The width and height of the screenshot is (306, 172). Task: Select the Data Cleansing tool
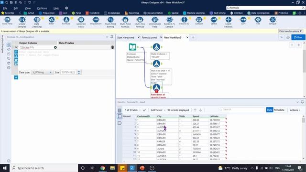[37, 22]
